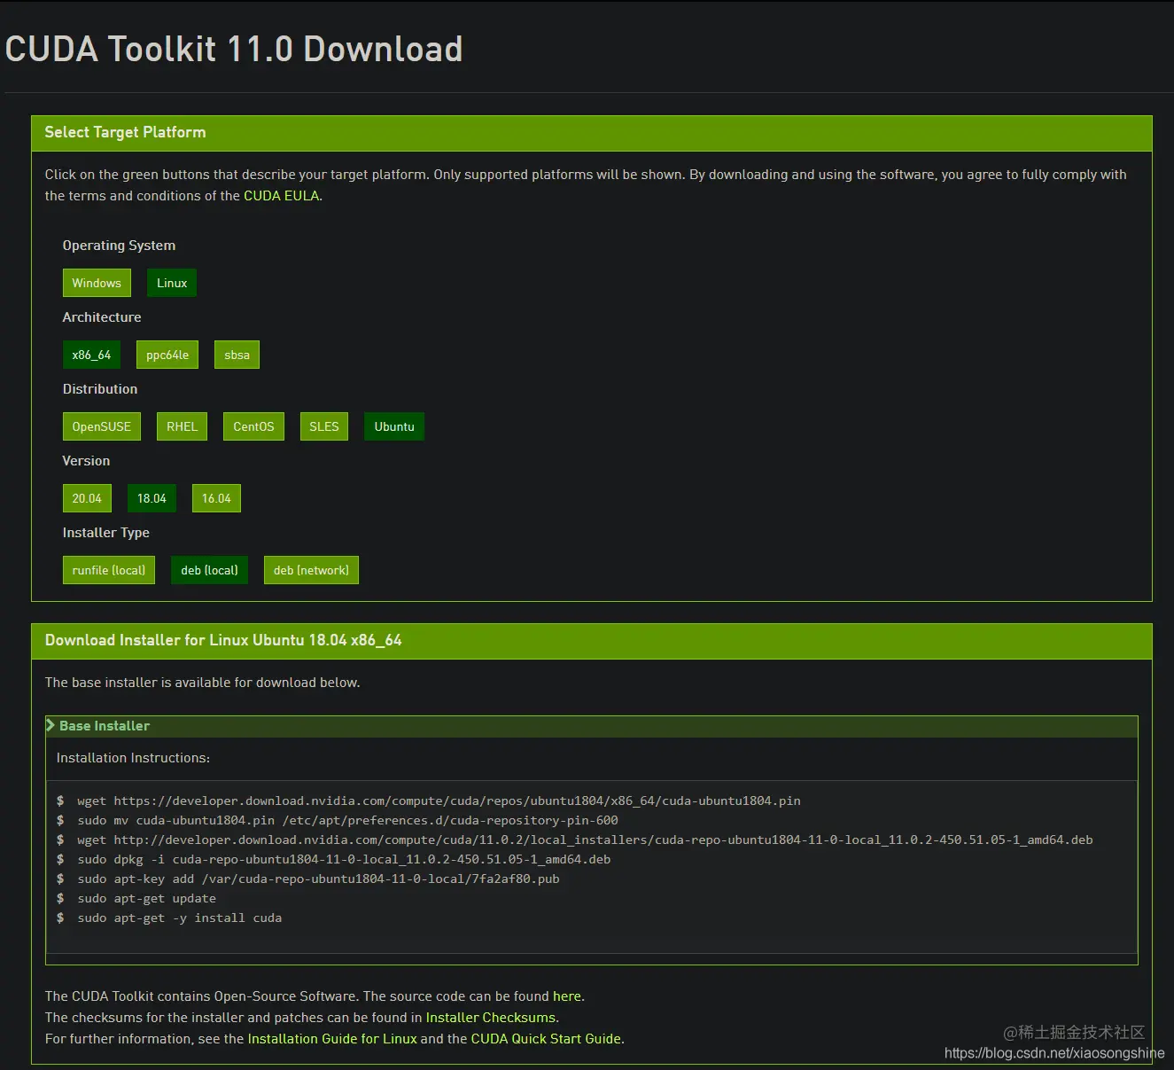Click the 'Architecture' label

coord(102,317)
